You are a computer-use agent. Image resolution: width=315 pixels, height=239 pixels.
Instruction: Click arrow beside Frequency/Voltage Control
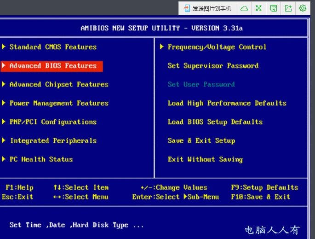pyautogui.click(x=162, y=47)
